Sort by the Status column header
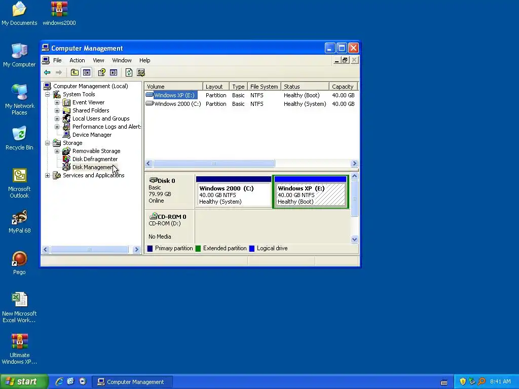Image resolution: width=519 pixels, height=389 pixels. pyautogui.click(x=305, y=86)
